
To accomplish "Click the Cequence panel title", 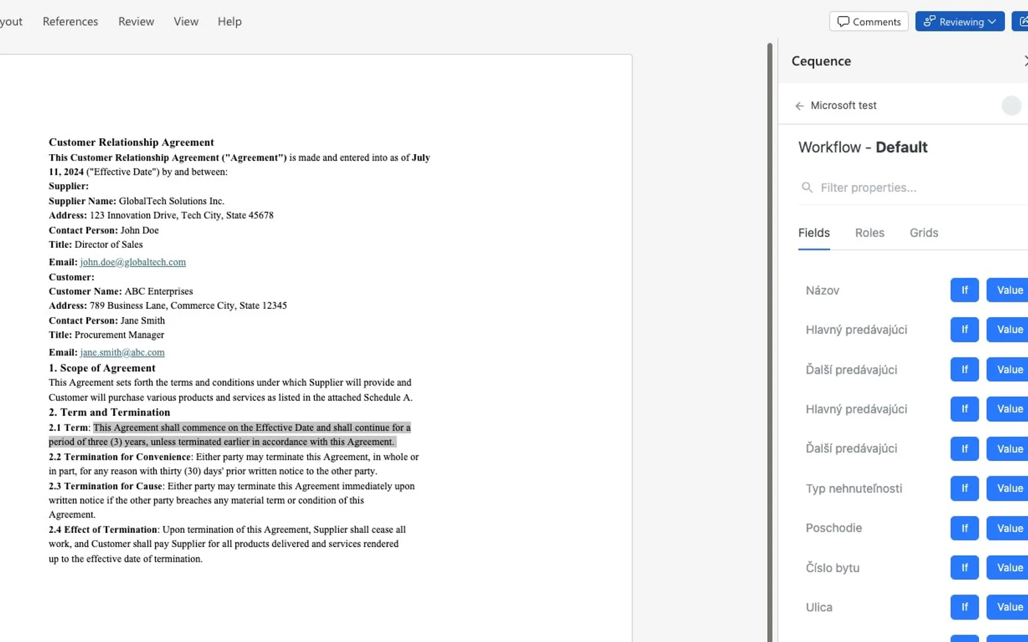I will point(821,61).
